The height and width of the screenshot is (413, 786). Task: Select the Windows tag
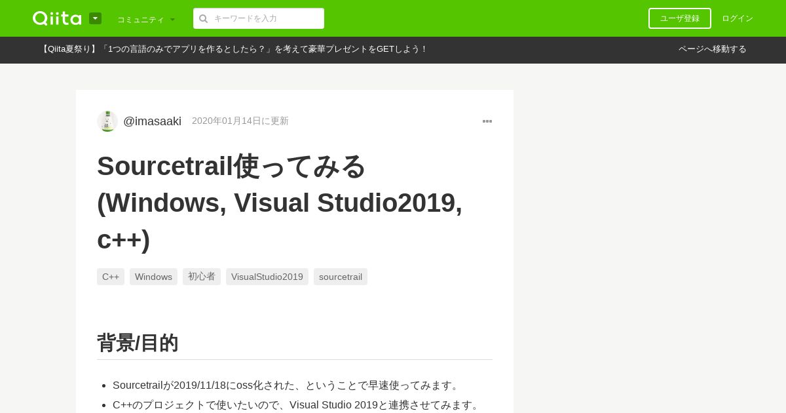(153, 277)
